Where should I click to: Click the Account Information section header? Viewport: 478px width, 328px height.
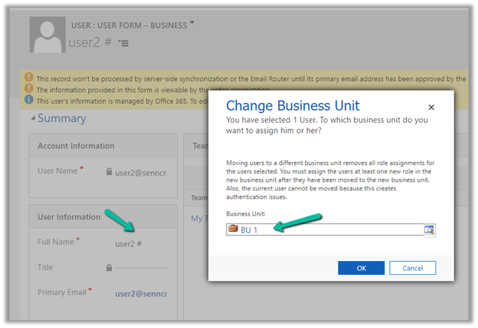pos(76,146)
